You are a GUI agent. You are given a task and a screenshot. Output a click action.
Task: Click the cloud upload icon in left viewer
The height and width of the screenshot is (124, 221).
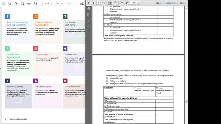pyautogui.click(x=16, y=3)
